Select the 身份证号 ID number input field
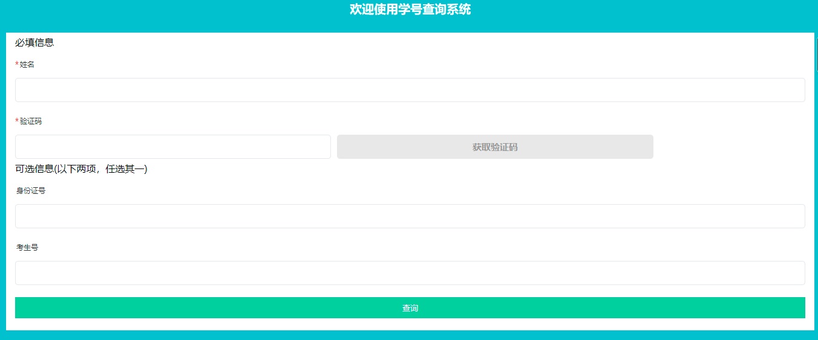 point(410,216)
